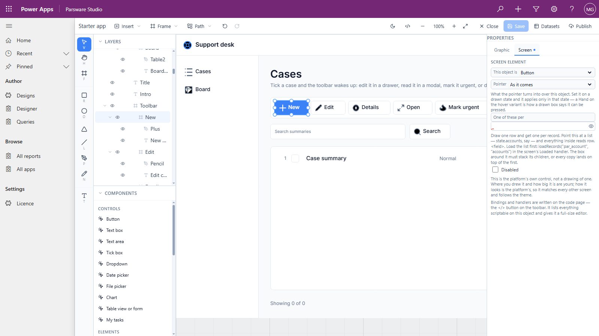Viewport: 599px width, 336px height.
Task: Hide the Pencil layer
Action: (x=123, y=164)
